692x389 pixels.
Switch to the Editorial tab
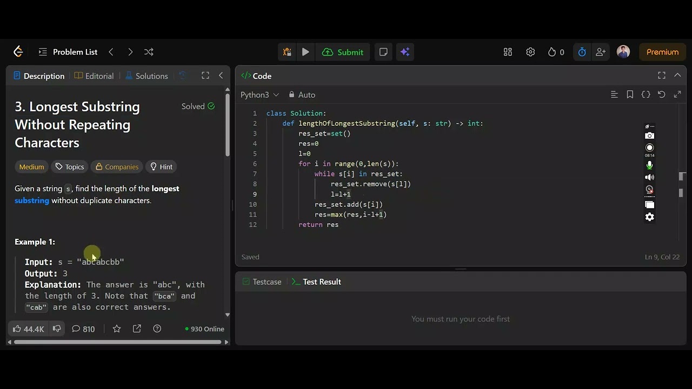94,76
